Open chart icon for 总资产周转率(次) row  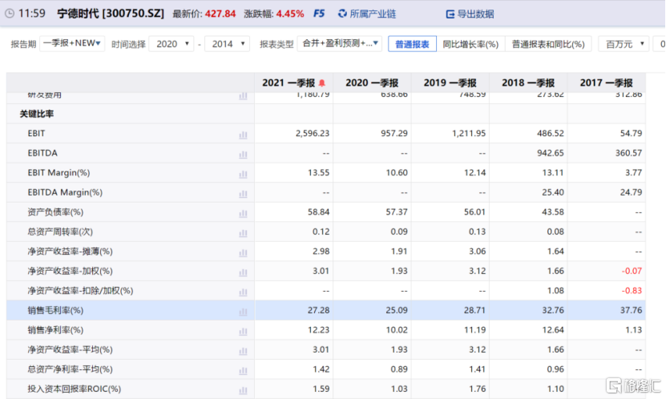click(x=243, y=233)
